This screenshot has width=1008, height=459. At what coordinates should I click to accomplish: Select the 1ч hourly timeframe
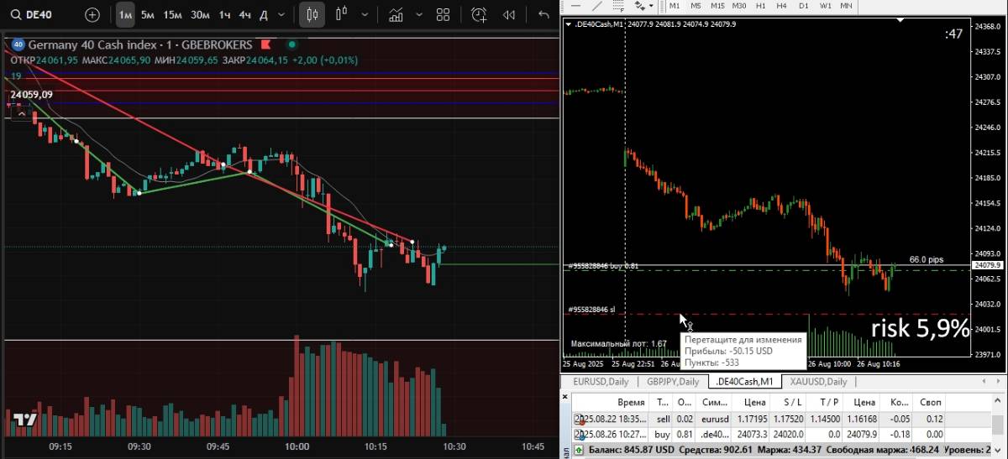[224, 14]
